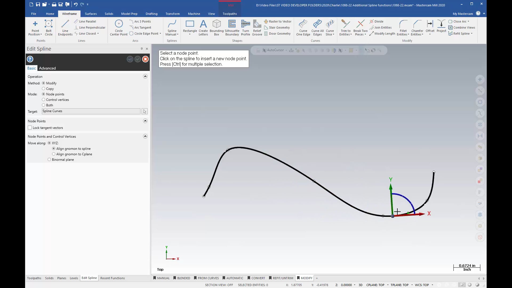This screenshot has height=288, width=512.
Task: Click the Raster to Vector command
Action: (278, 21)
